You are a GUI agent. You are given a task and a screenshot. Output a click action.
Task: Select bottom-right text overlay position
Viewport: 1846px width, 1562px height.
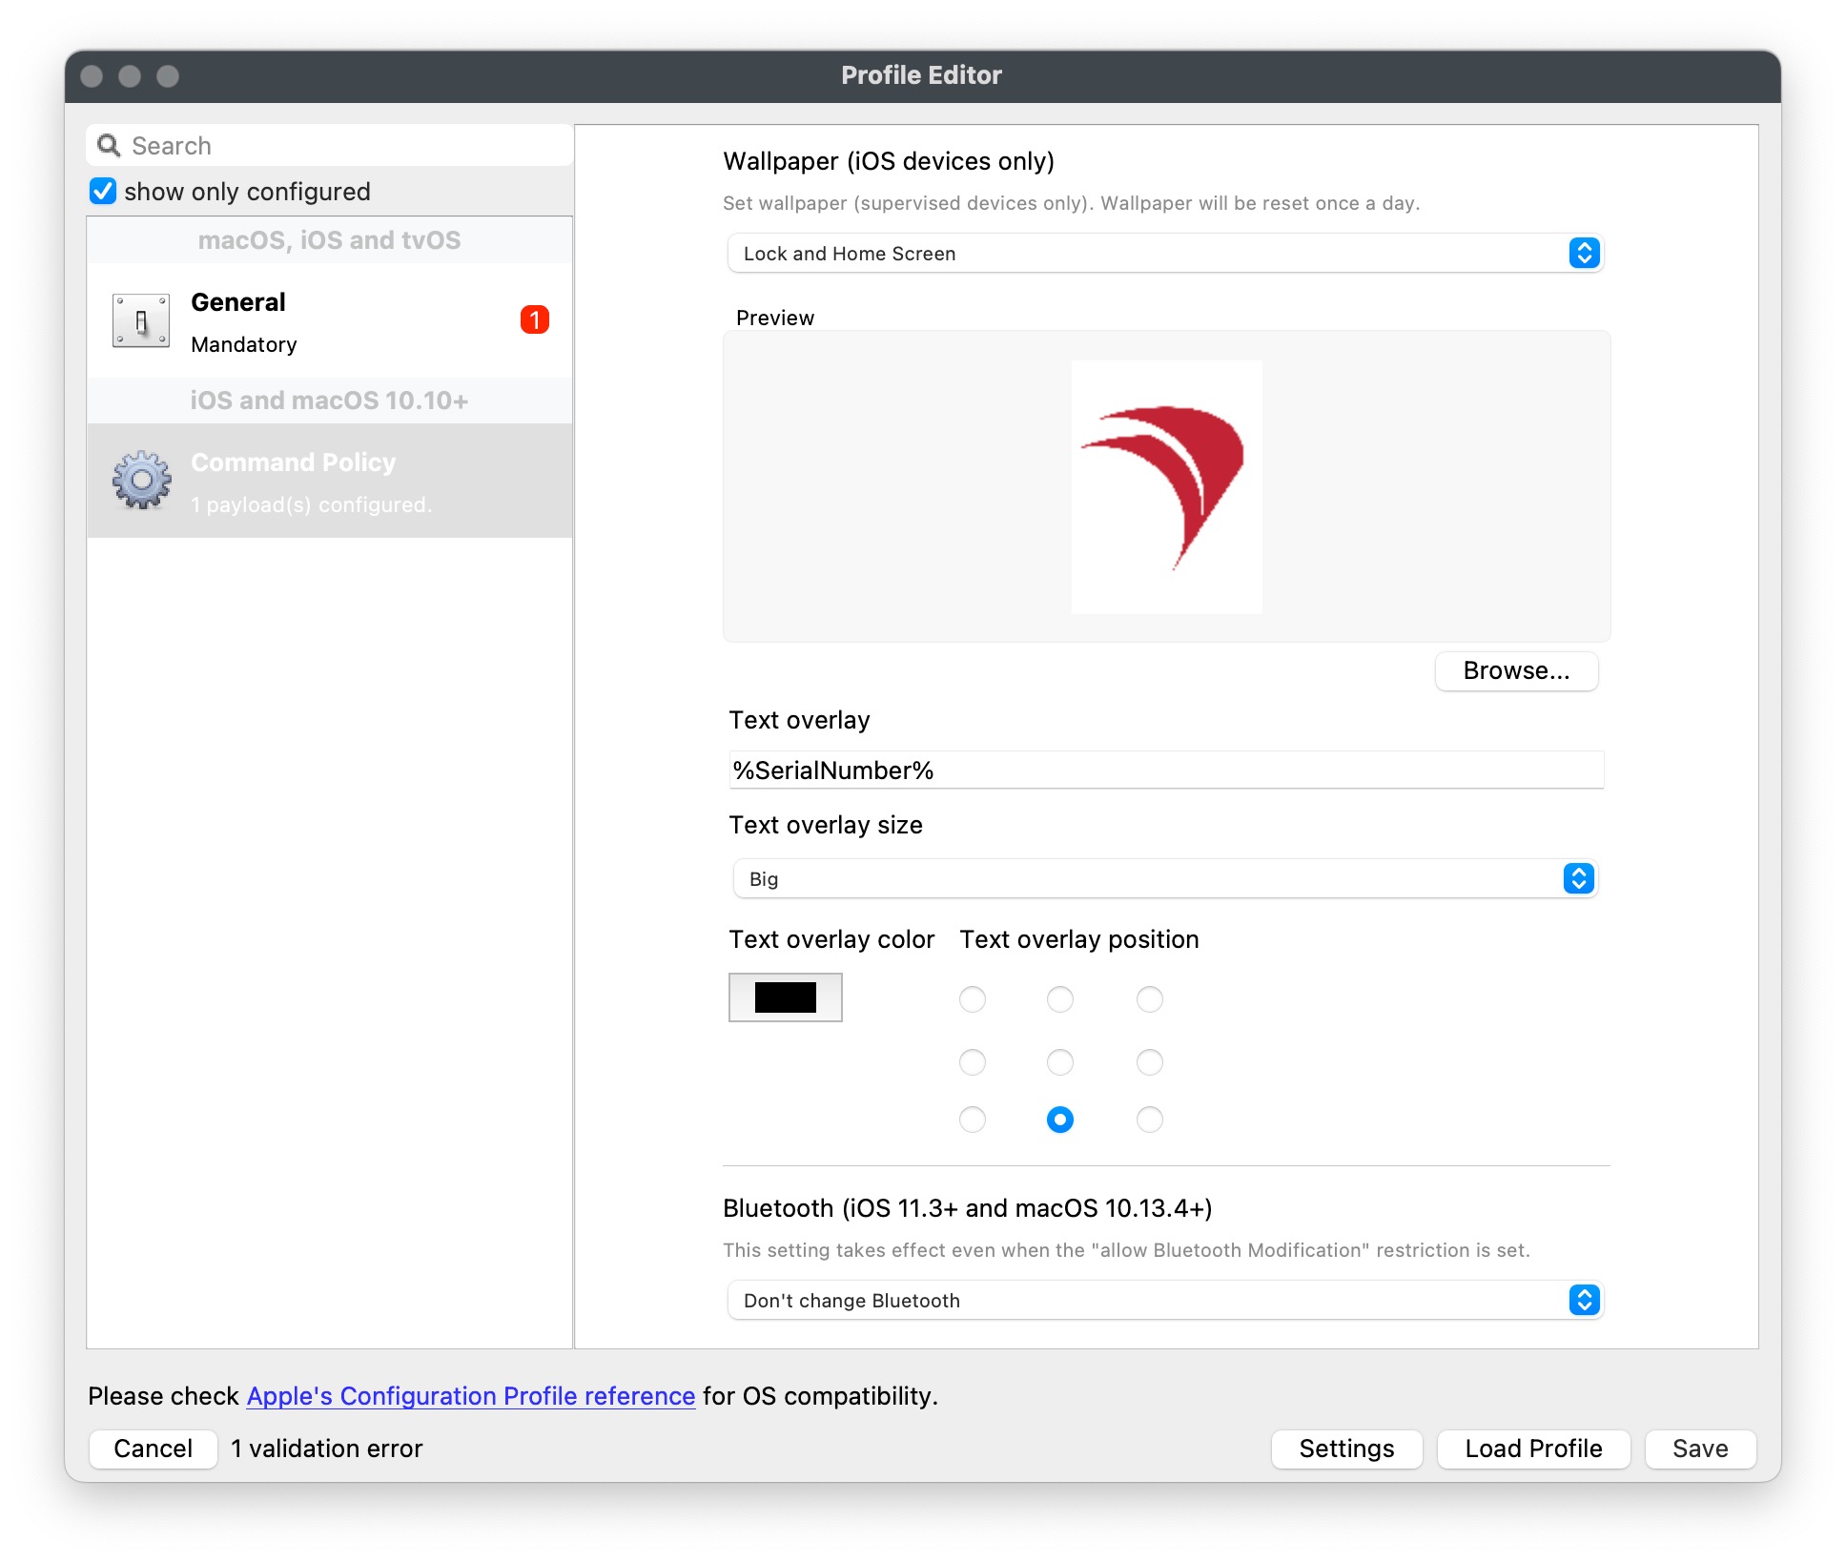[x=1150, y=1120]
